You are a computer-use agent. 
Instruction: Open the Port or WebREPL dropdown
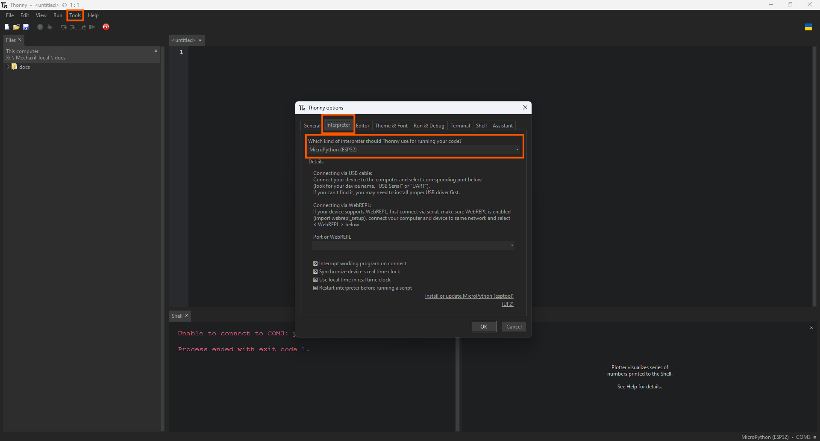[414, 245]
